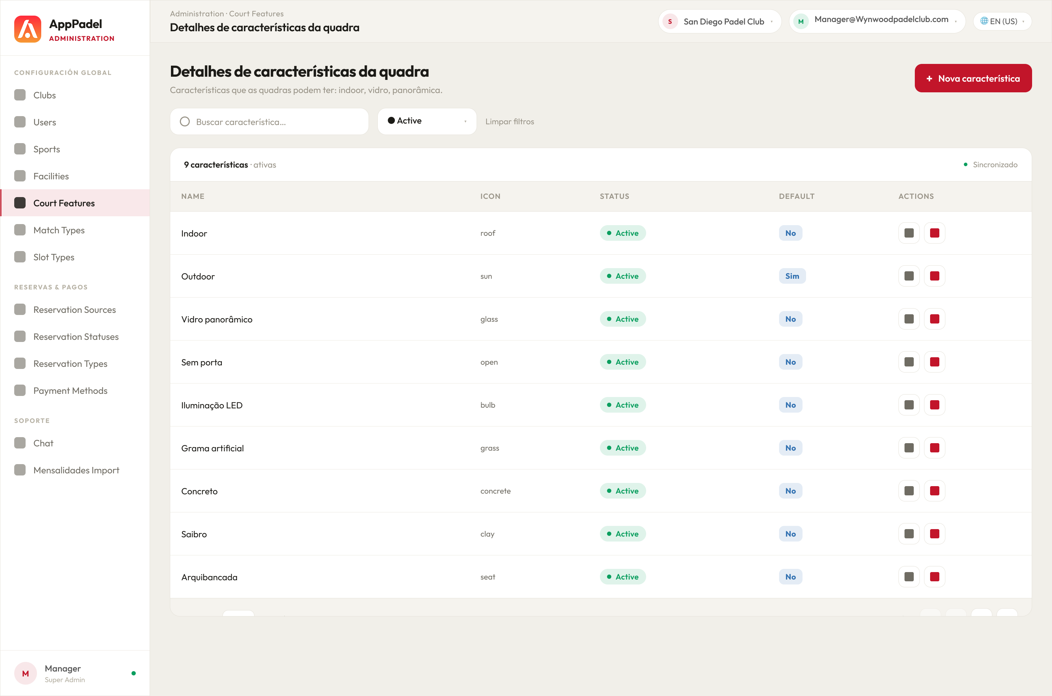Open the Active status filter dropdown
Viewport: 1052px width, 696px height.
point(427,121)
